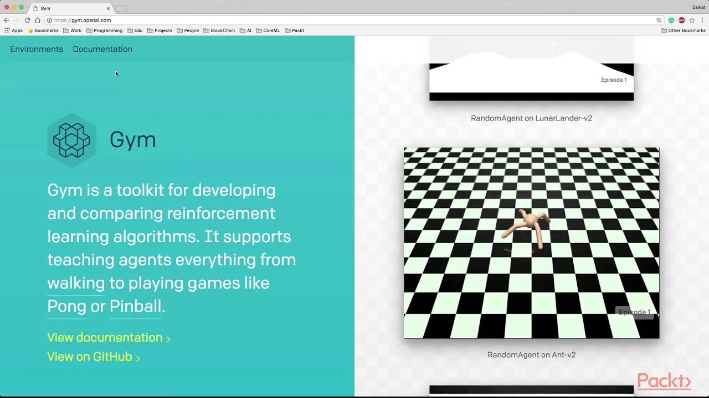Select the Gym browser tab

click(x=71, y=8)
